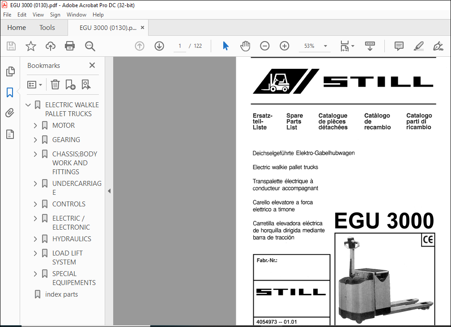Image resolution: width=451 pixels, height=327 pixels.
Task: Go to previous page arrow
Action: pos(140,46)
